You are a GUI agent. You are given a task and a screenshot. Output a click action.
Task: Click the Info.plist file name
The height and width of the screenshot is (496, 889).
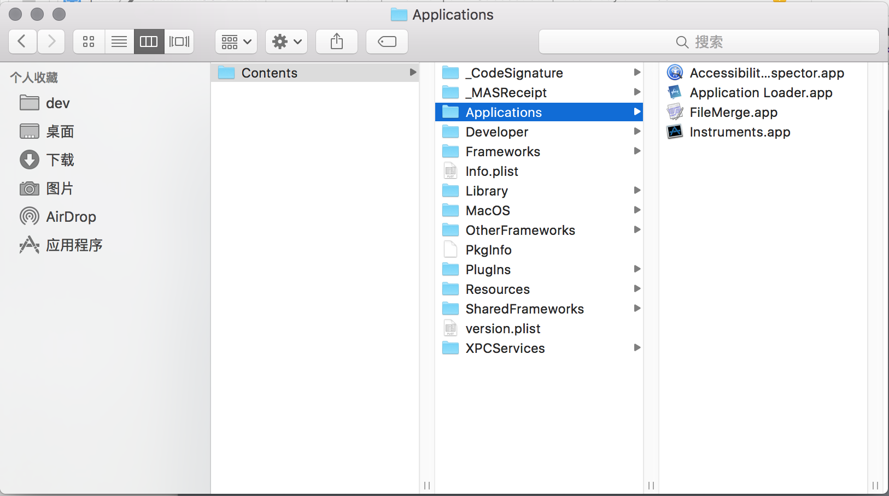click(x=492, y=172)
